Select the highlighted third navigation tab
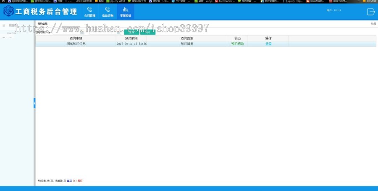Screen dimensions: 378x191 126,12
